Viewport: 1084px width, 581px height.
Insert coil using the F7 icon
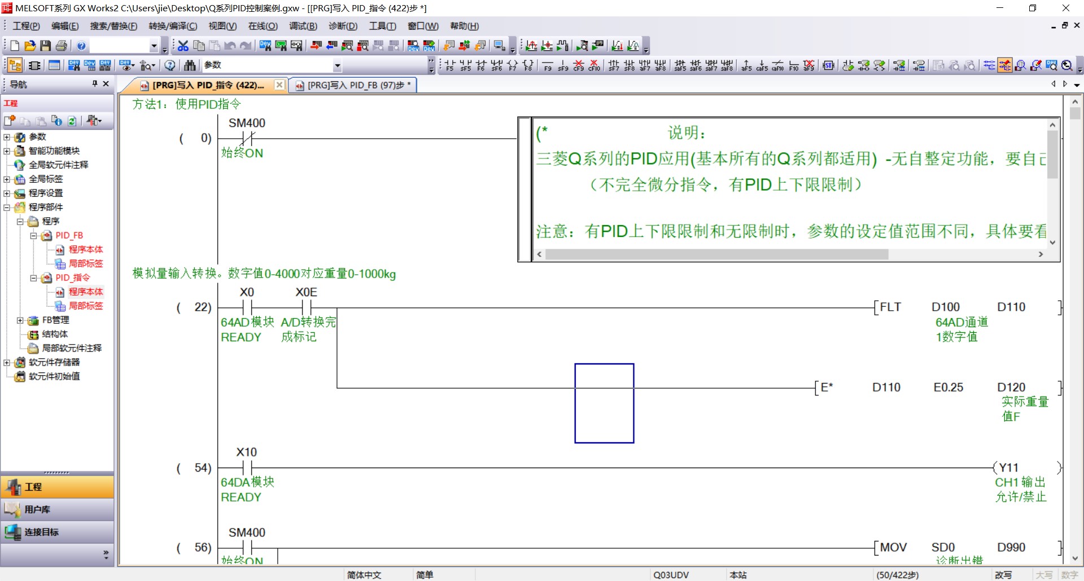(512, 65)
